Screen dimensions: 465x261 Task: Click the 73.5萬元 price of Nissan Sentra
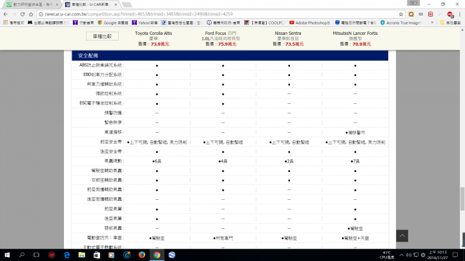click(294, 44)
